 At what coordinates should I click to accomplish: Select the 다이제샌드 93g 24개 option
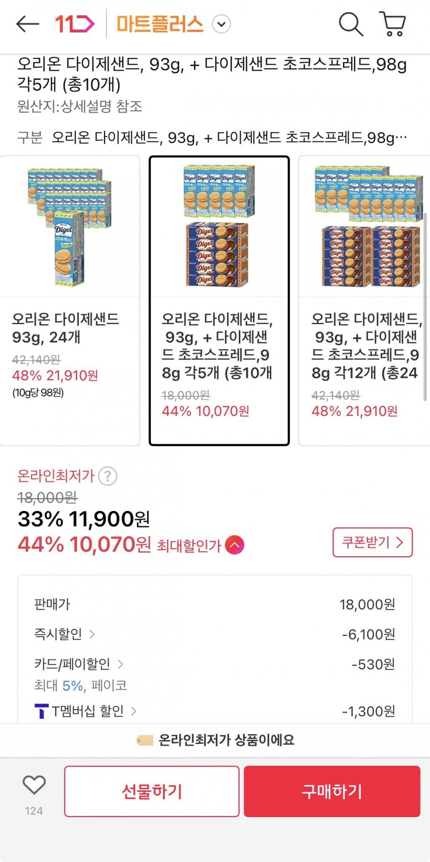[70, 301]
